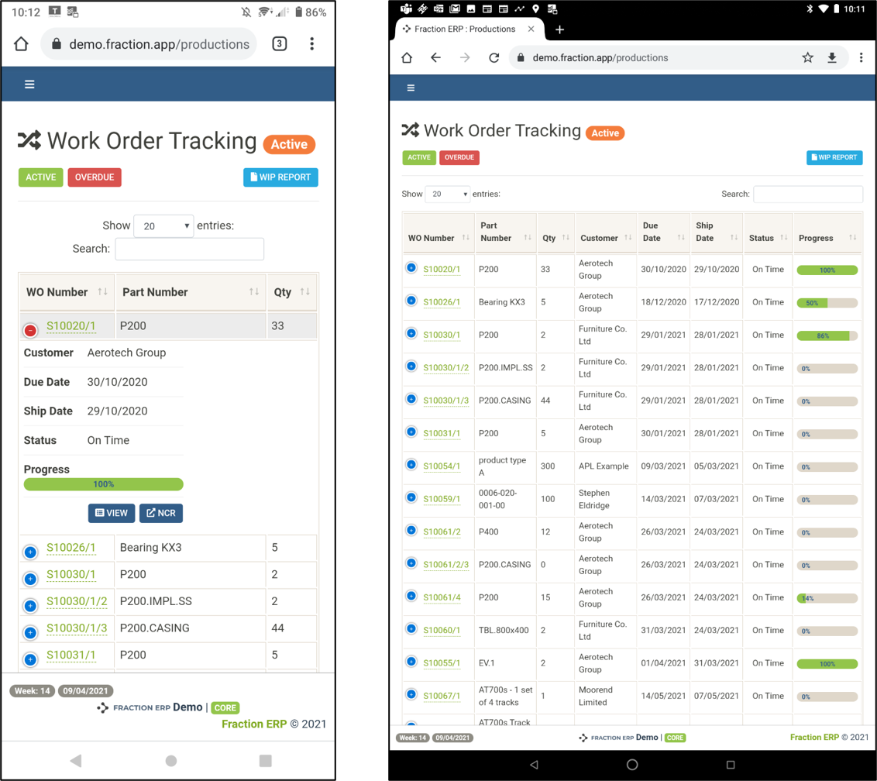The height and width of the screenshot is (781, 877).
Task: Open Show entries dropdown on phone
Action: coord(163,226)
